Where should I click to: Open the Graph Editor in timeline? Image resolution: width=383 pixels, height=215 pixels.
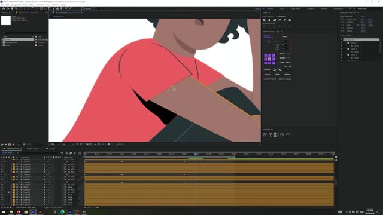tap(80, 153)
